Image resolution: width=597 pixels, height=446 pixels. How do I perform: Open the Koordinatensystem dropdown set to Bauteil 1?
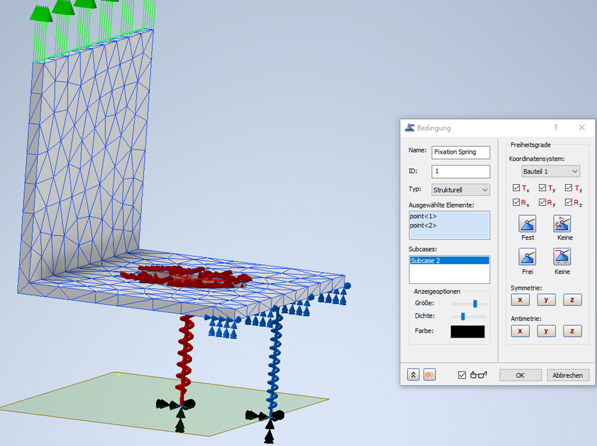pyautogui.click(x=550, y=172)
